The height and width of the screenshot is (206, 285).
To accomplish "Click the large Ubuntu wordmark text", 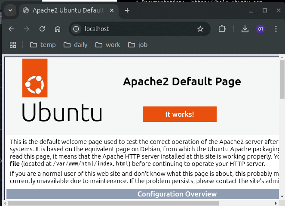I will 62,112.
